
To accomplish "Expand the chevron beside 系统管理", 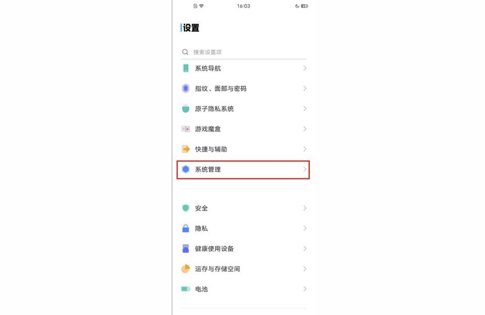I will 305,169.
